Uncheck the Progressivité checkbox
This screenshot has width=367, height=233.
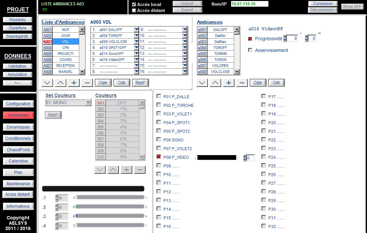(250, 39)
